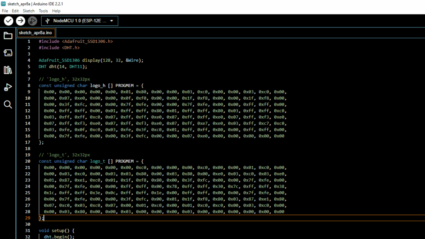425x239 pixels.
Task: Click PROGMEM keyword on line 8
Action: coord(125,85)
